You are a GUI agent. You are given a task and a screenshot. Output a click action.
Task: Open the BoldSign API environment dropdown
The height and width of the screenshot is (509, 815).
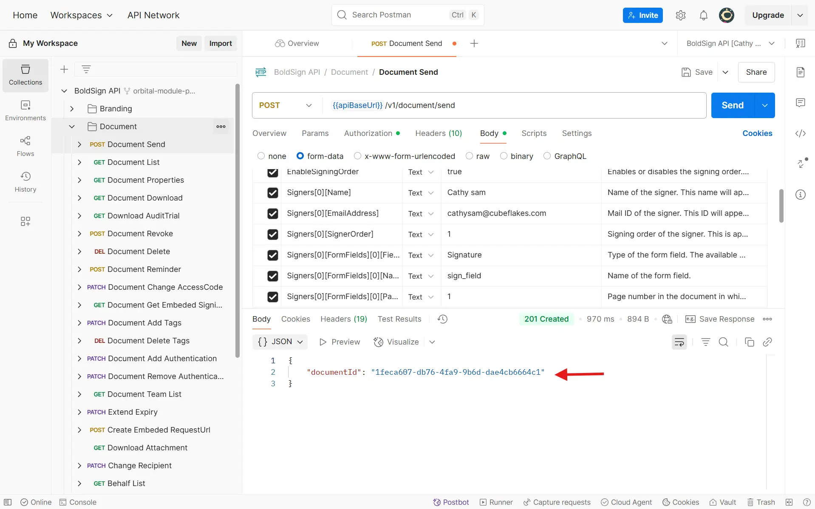(730, 43)
